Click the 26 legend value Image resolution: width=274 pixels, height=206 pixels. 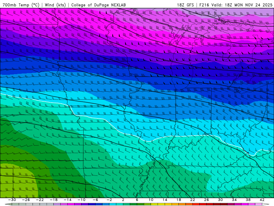tap(207, 200)
